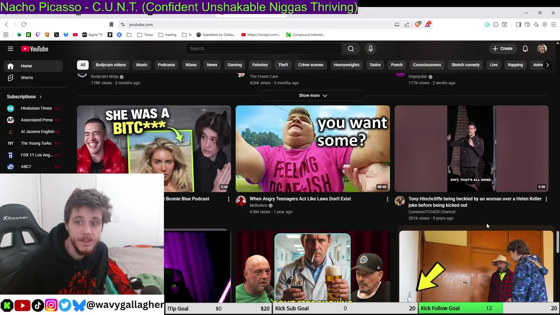Filter by Podcasts chip
Screen dimensions: 560x315
point(166,65)
